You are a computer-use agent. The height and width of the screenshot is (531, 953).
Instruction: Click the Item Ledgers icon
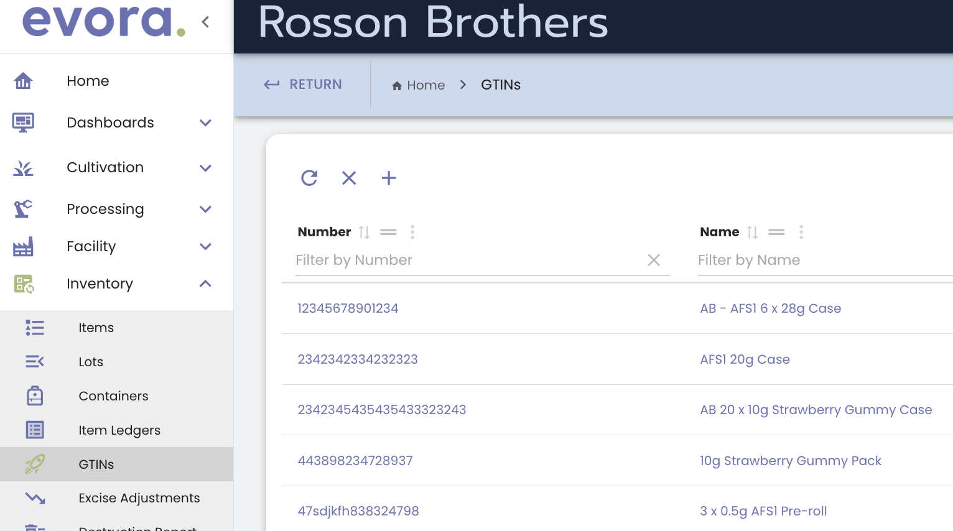(35, 430)
